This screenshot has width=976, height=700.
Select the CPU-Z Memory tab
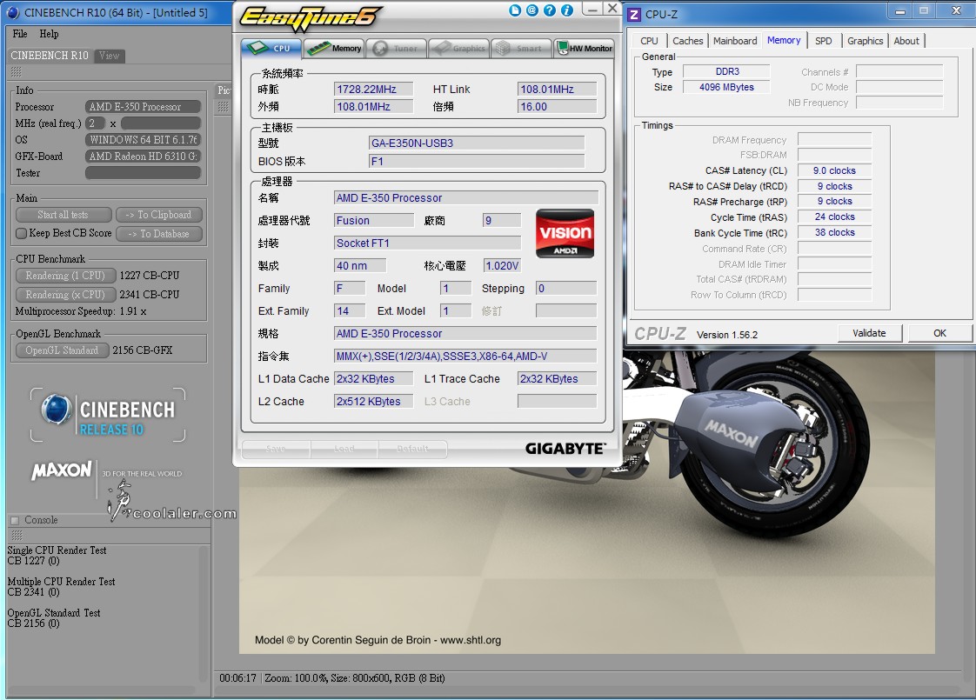[784, 40]
